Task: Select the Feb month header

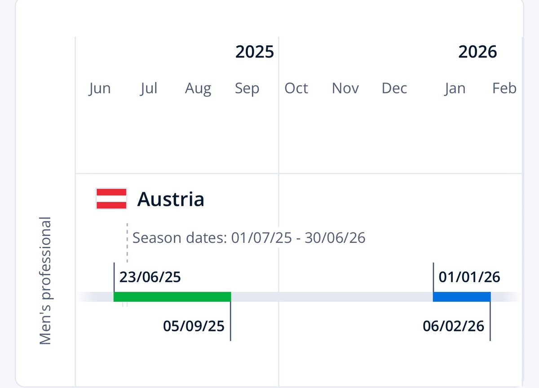Action: click(x=504, y=89)
